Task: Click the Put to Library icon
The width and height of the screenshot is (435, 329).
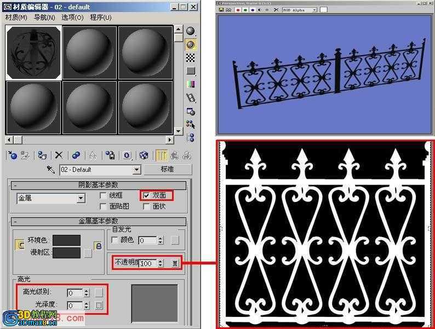Action: pos(110,155)
